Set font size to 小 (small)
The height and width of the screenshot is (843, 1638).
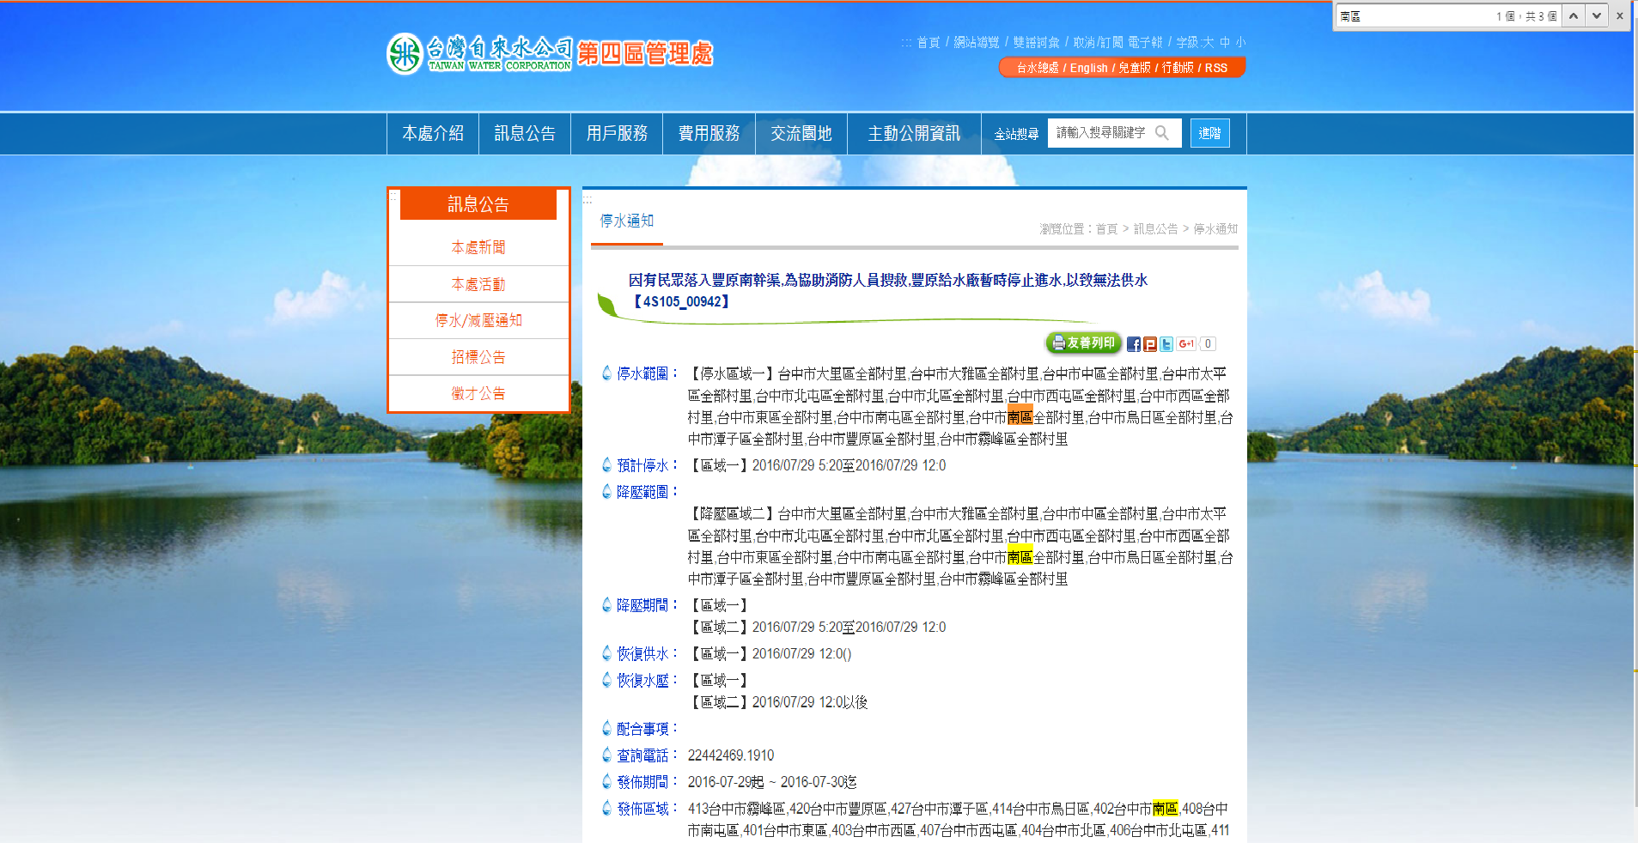click(1240, 42)
